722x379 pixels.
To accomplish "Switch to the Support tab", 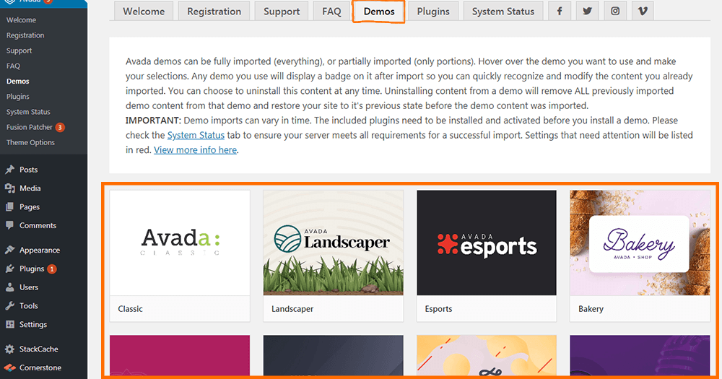I will pyautogui.click(x=282, y=11).
